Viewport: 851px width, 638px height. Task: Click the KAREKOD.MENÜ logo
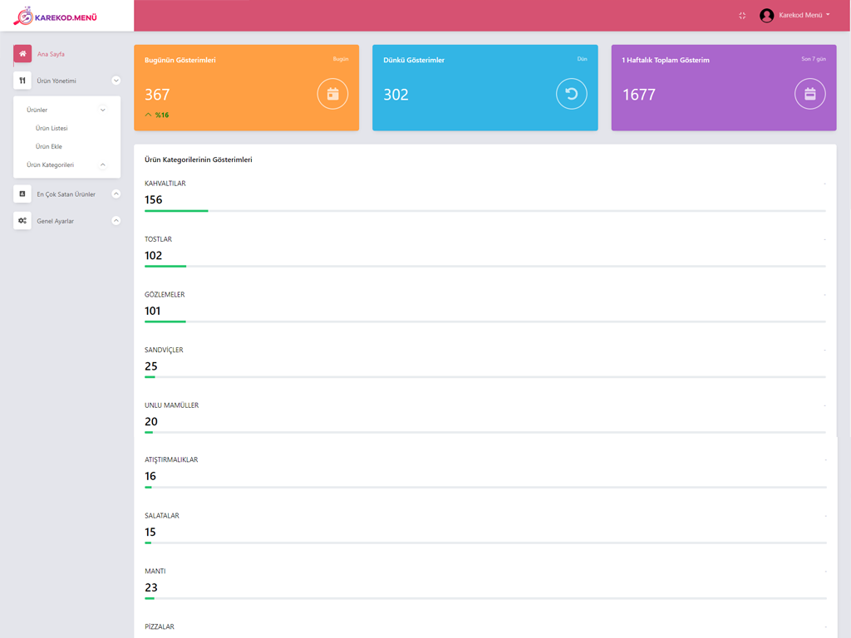56,16
